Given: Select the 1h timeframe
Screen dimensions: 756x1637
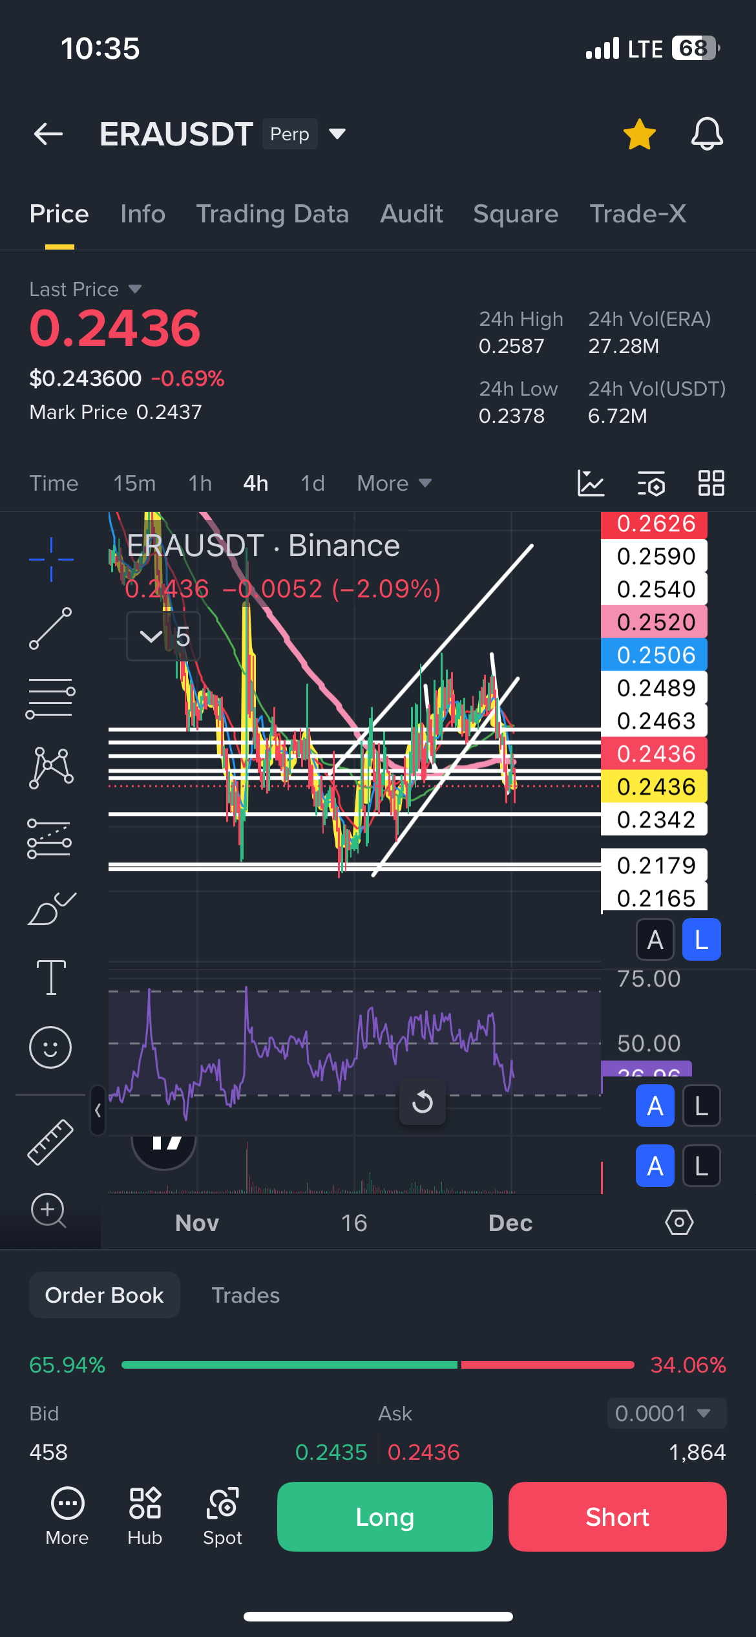Looking at the screenshot, I should coord(200,483).
